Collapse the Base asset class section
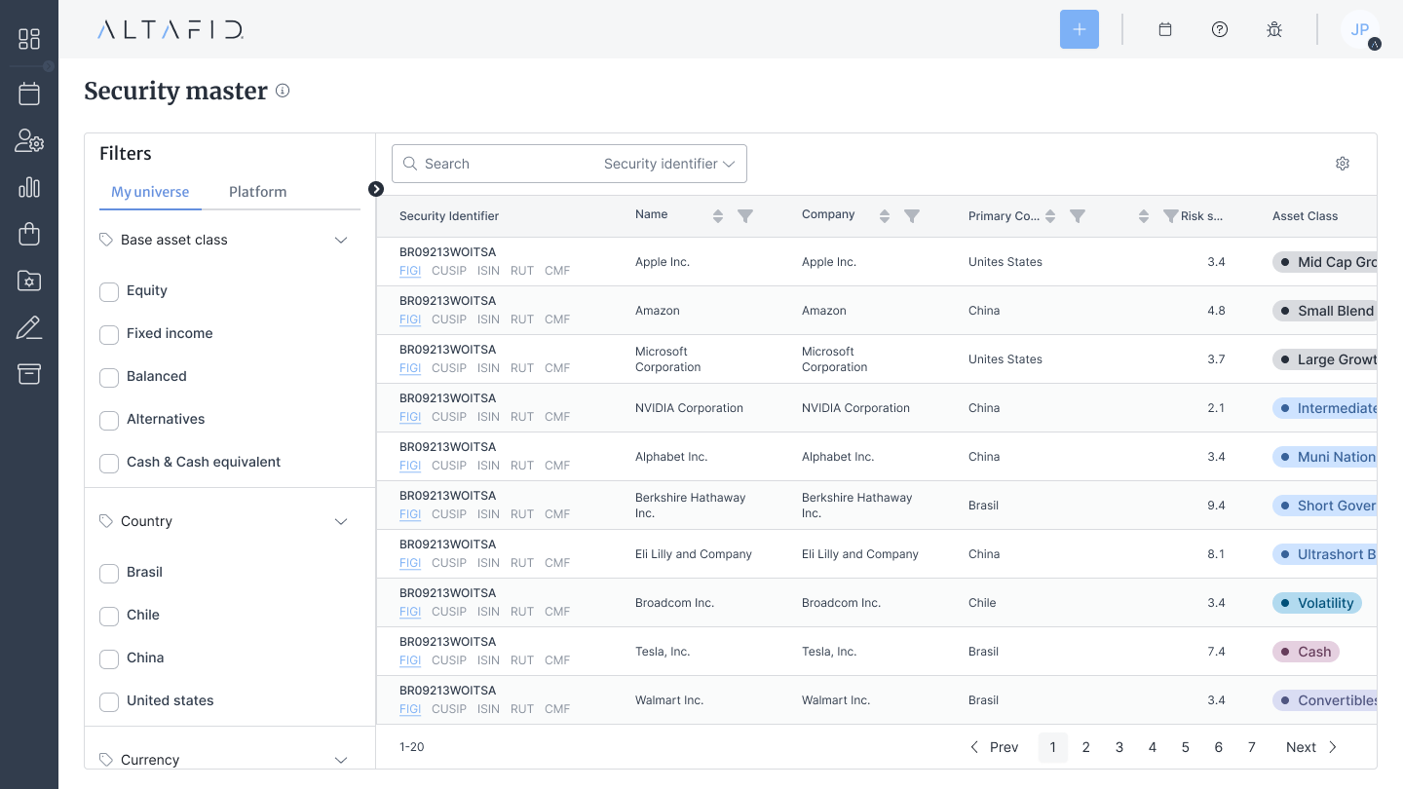Screen dimensions: 1403x789 [x=341, y=241]
